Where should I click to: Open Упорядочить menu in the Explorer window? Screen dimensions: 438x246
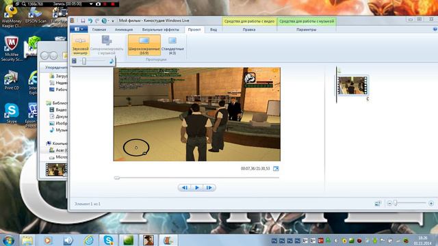click(x=56, y=68)
